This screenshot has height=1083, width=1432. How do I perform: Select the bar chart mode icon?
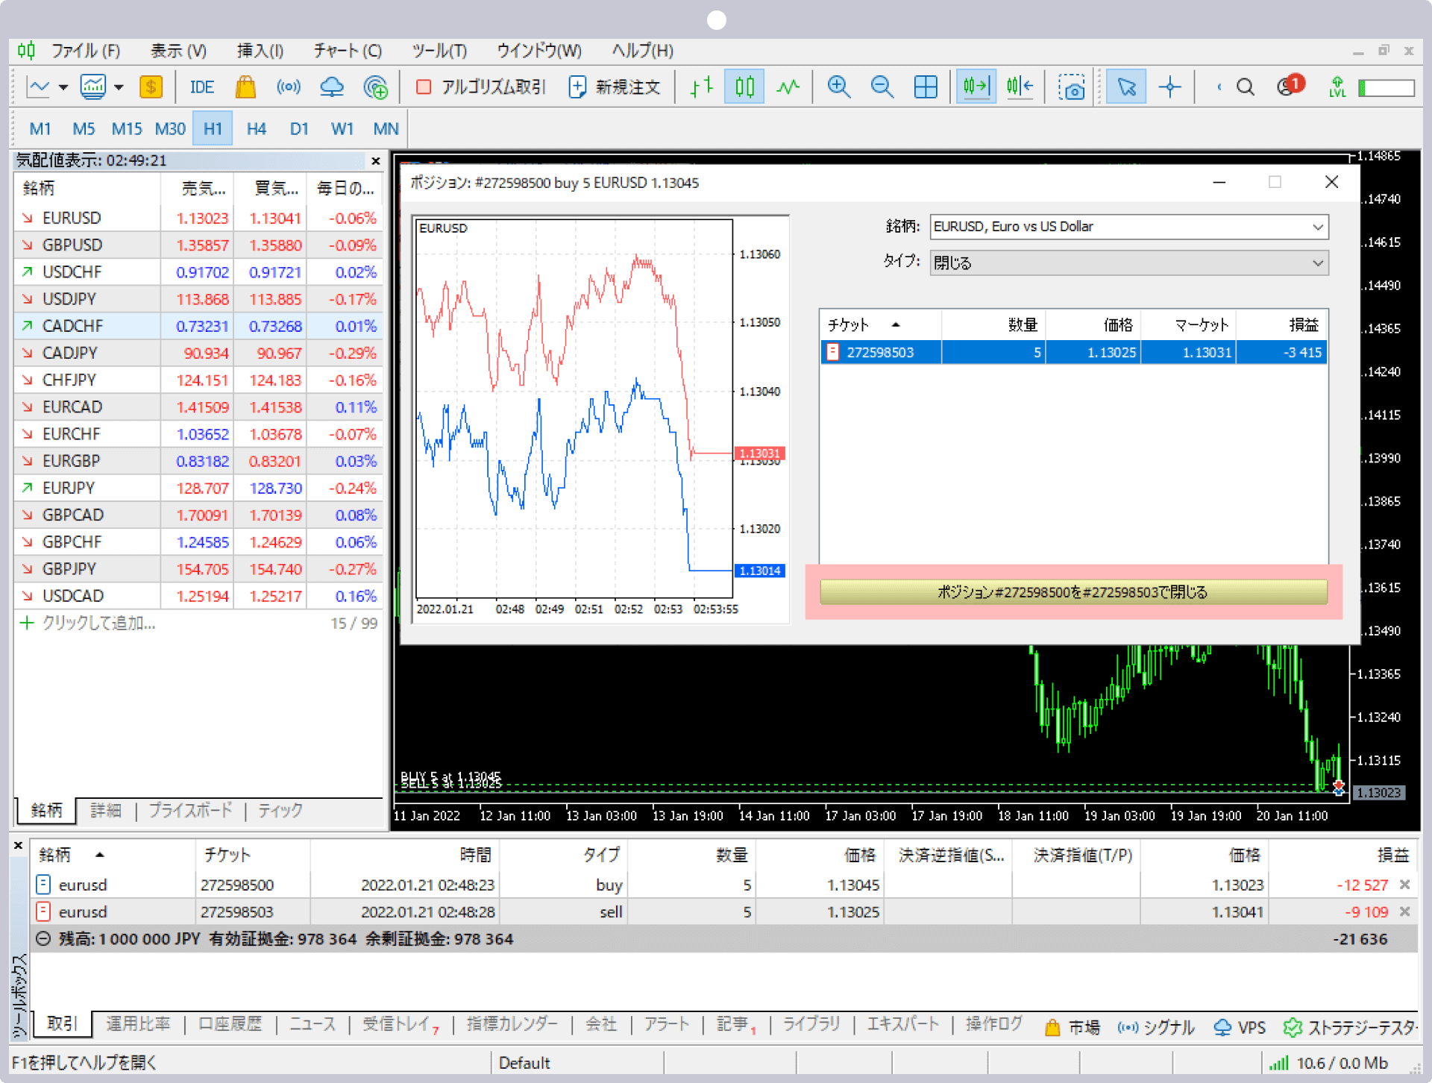click(702, 87)
